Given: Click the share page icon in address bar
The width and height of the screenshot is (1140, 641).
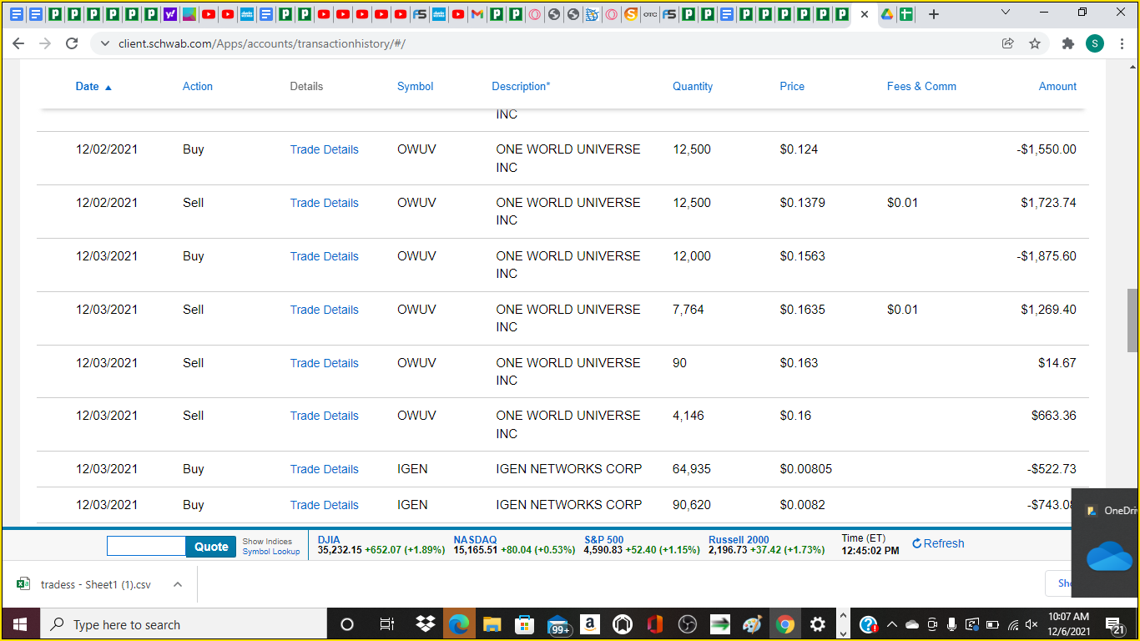Looking at the screenshot, I should pyautogui.click(x=1008, y=43).
